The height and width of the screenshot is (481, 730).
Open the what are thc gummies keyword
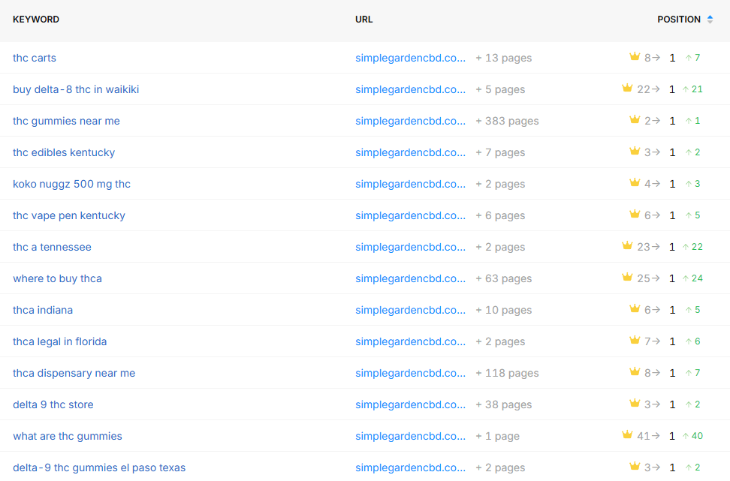68,436
